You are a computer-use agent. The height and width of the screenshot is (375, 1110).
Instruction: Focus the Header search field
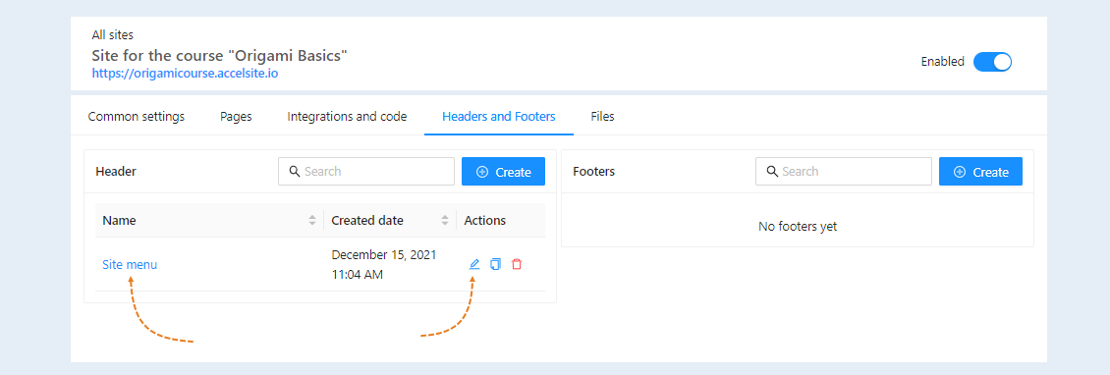(x=366, y=171)
